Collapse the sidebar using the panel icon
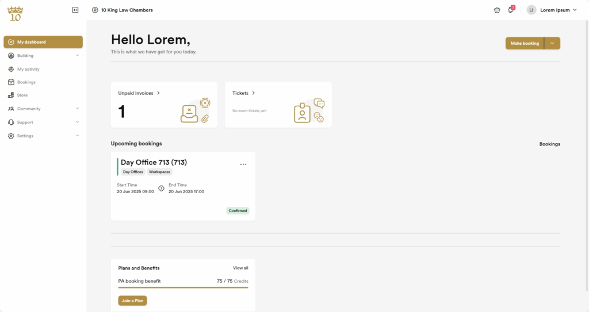 click(75, 10)
